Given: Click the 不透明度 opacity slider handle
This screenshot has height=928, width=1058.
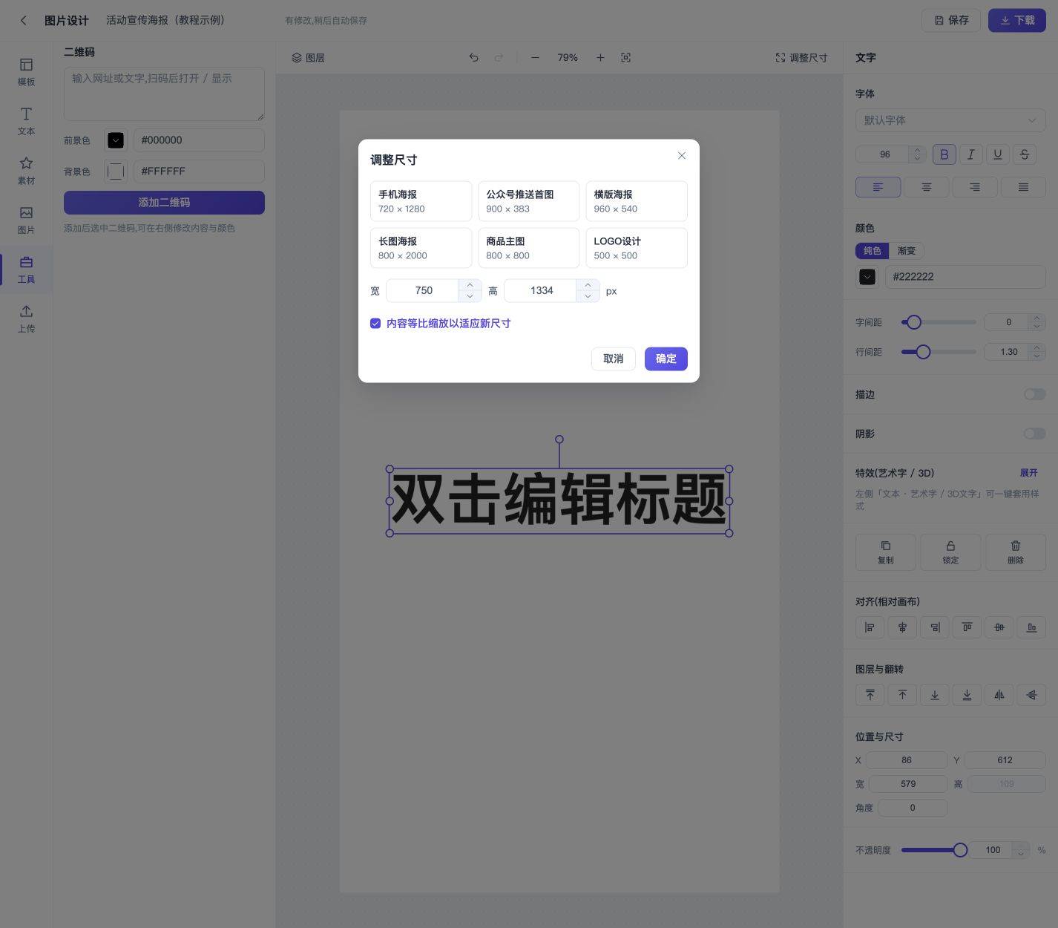Looking at the screenshot, I should point(960,850).
